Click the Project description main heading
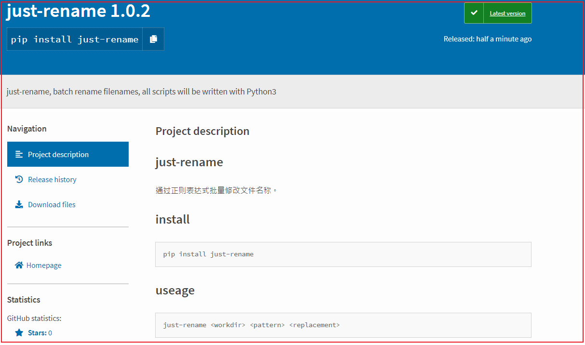This screenshot has width=585, height=345. (202, 131)
